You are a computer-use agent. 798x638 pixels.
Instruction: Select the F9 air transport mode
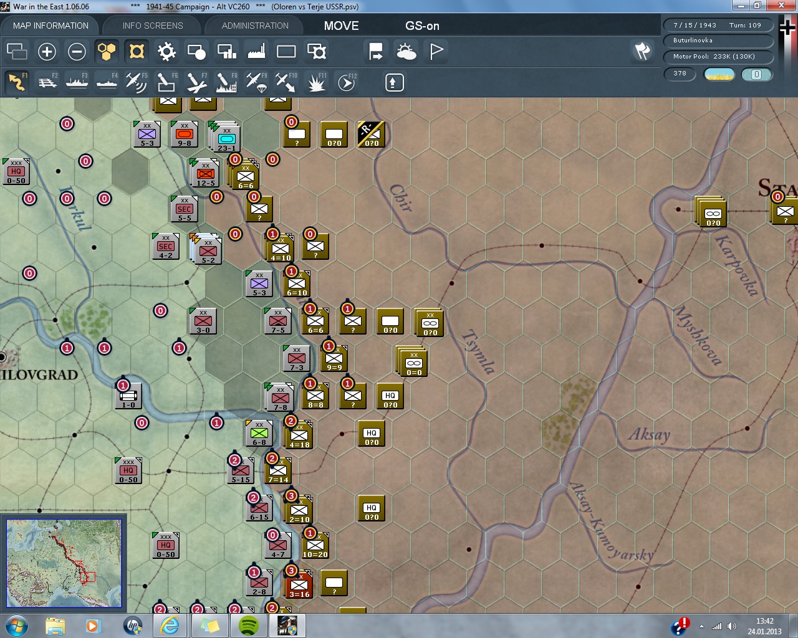pyautogui.click(x=256, y=82)
